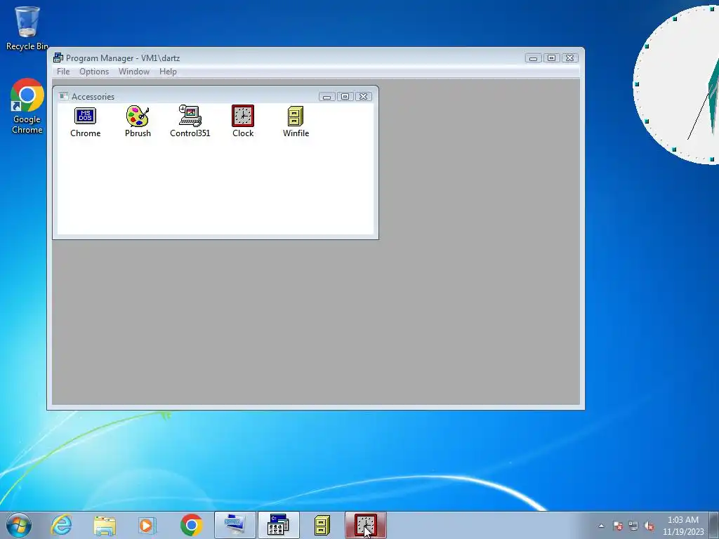719x539 pixels.
Task: Open the Help menu
Action: (168, 72)
